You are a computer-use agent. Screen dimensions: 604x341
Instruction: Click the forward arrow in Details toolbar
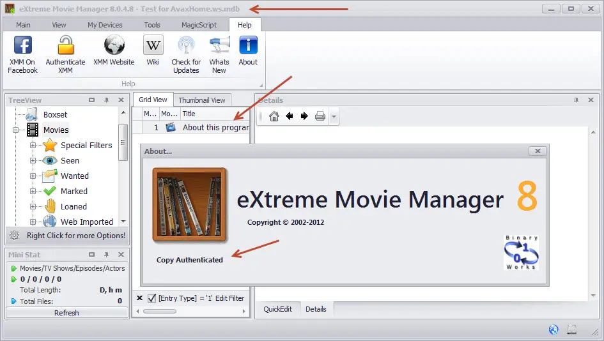pos(304,116)
